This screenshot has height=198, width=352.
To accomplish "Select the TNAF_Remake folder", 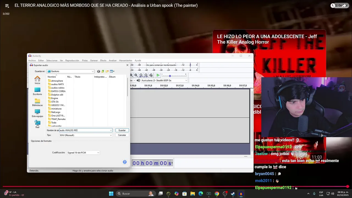I will pos(56,119).
